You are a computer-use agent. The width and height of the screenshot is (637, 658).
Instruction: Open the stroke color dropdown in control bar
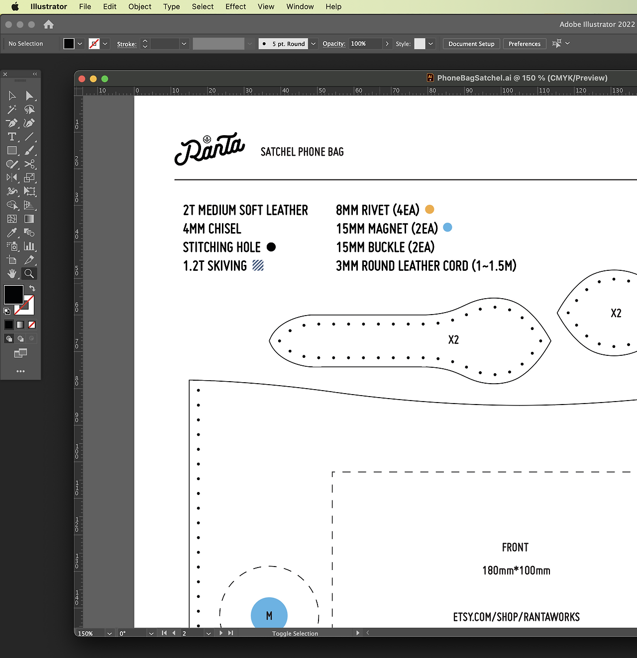[x=105, y=44]
